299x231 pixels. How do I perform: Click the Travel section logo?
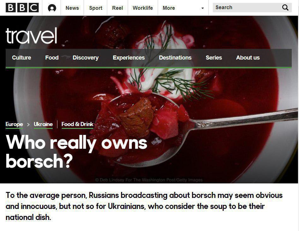click(x=32, y=36)
